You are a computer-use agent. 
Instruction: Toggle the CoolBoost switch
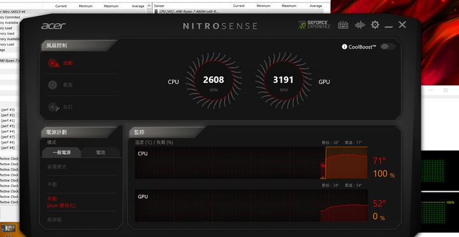[x=388, y=47]
